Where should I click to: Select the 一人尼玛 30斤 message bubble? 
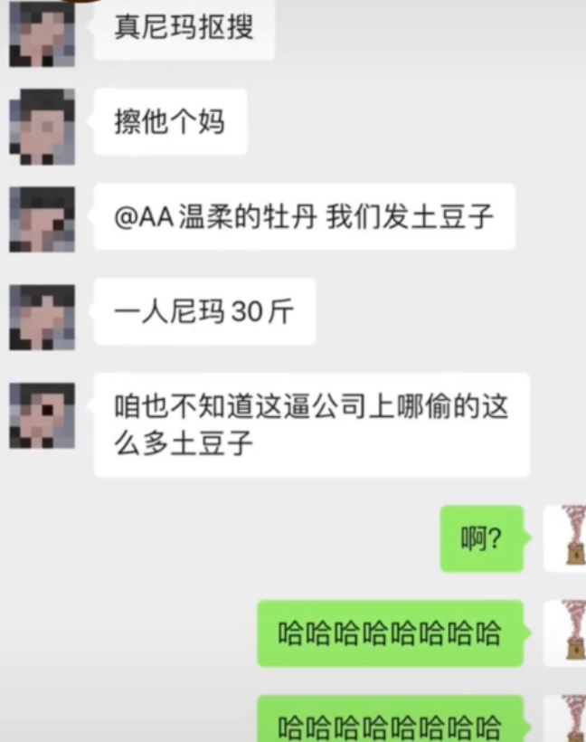204,311
